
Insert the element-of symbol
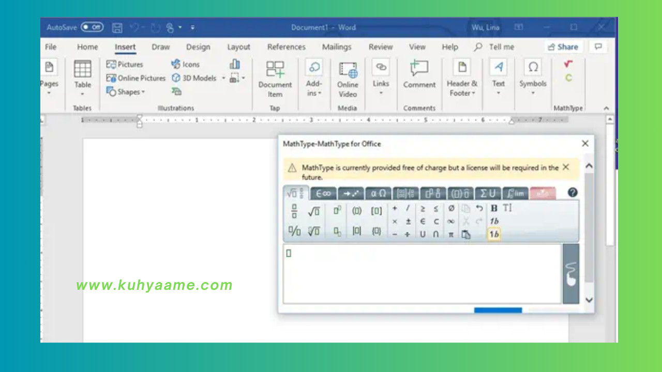(x=423, y=222)
